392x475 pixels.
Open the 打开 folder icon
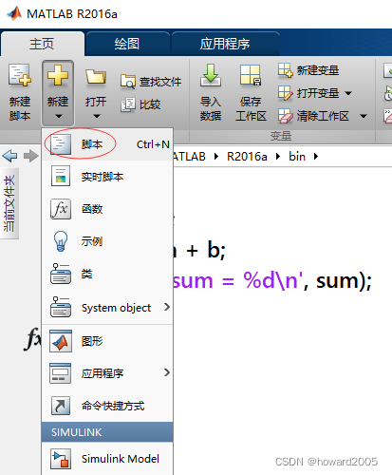pos(95,77)
